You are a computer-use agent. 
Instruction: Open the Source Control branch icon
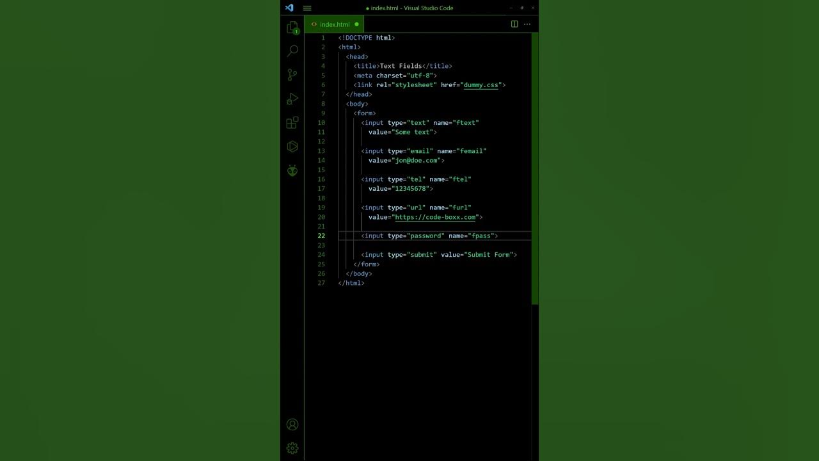292,74
